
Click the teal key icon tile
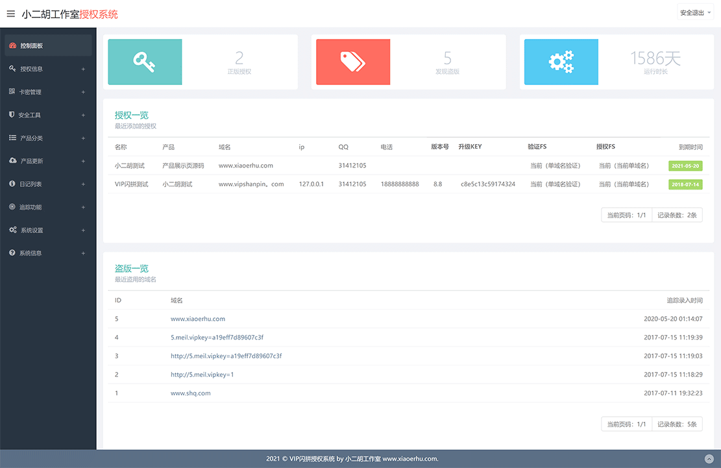pyautogui.click(x=145, y=62)
